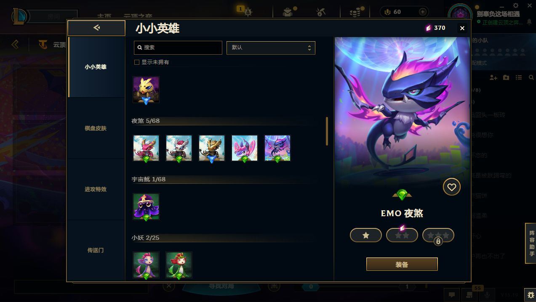Click the heart favorite icon
536x302 pixels.
point(451,187)
